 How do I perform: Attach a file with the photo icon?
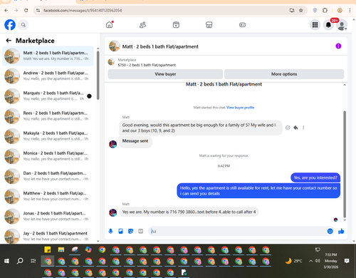120,231
